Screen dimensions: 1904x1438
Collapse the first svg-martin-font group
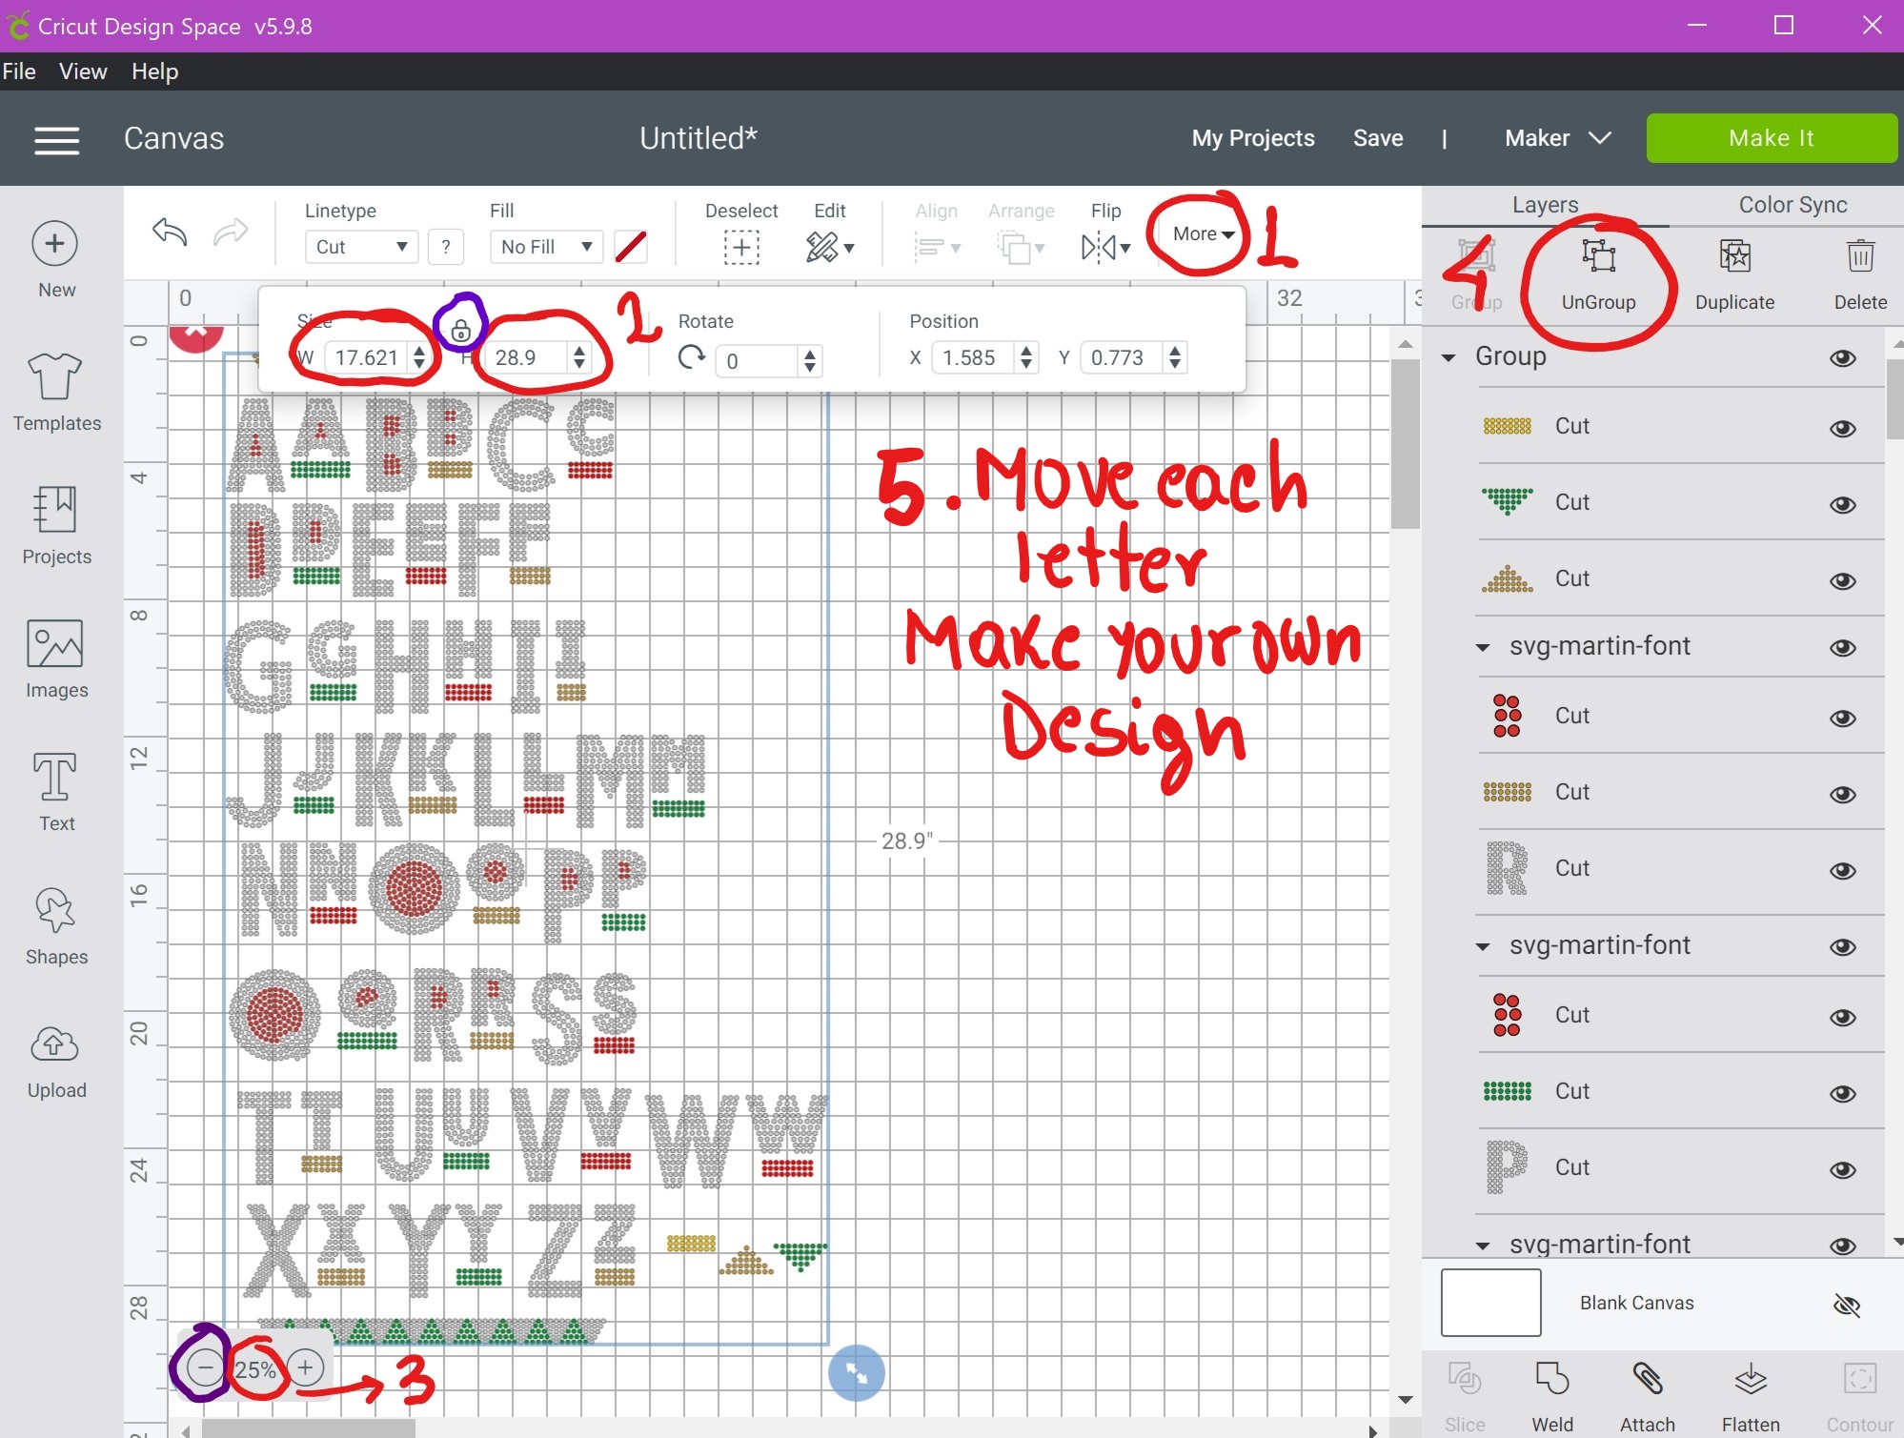click(x=1483, y=648)
